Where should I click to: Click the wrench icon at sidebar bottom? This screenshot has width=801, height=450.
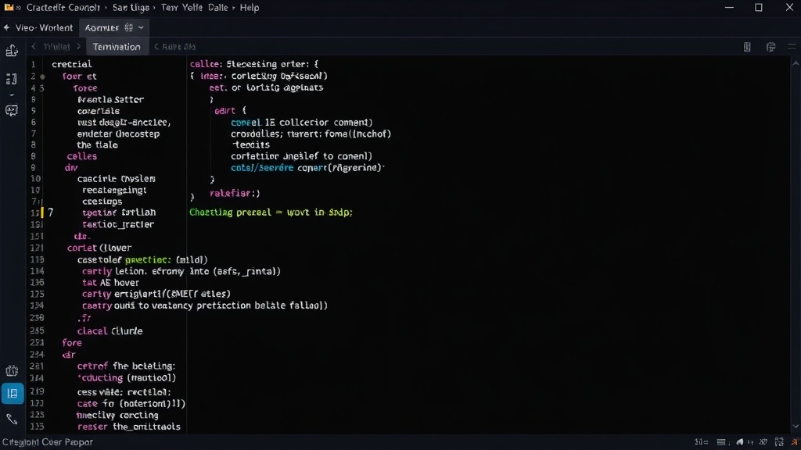point(12,420)
